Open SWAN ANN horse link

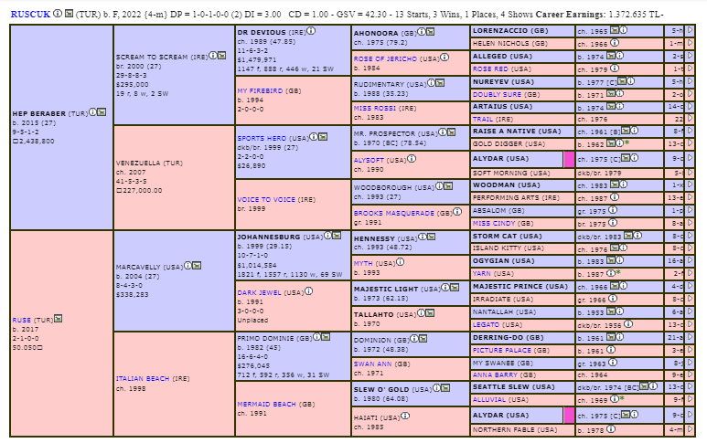(372, 364)
